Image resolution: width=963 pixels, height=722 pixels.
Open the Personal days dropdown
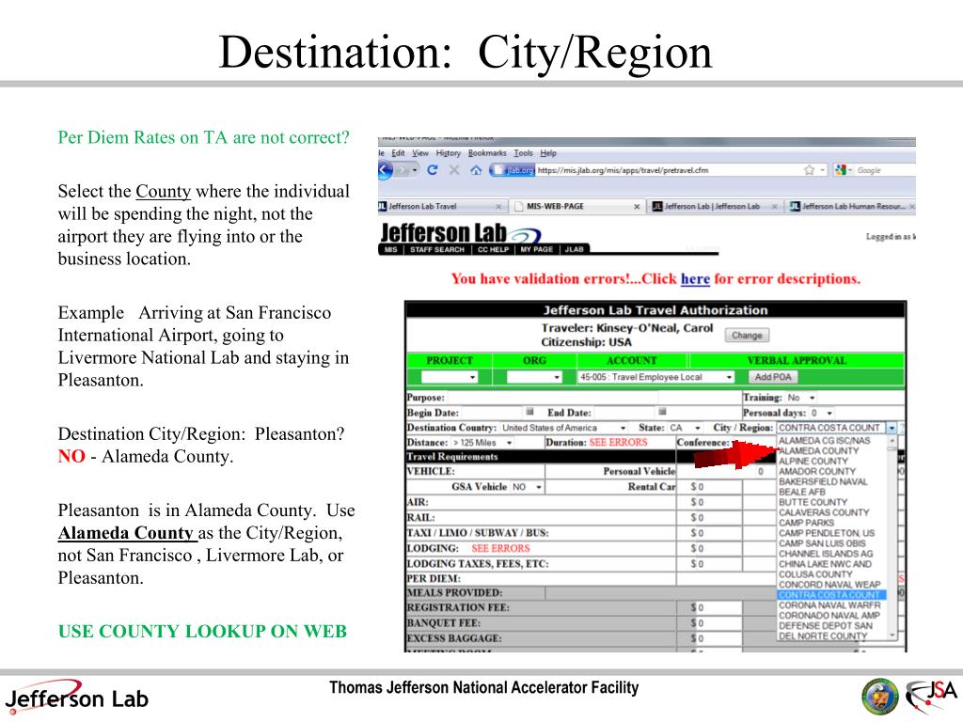(x=821, y=414)
